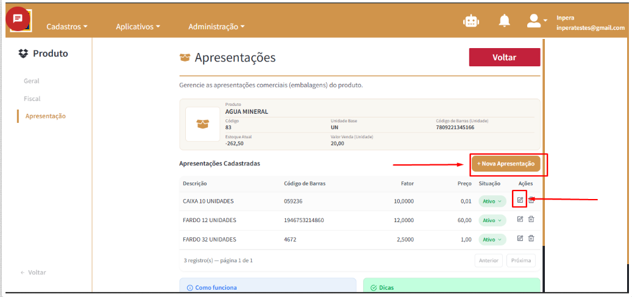
Task: Click the Produto boxes icon in sidebar
Action: [24, 53]
